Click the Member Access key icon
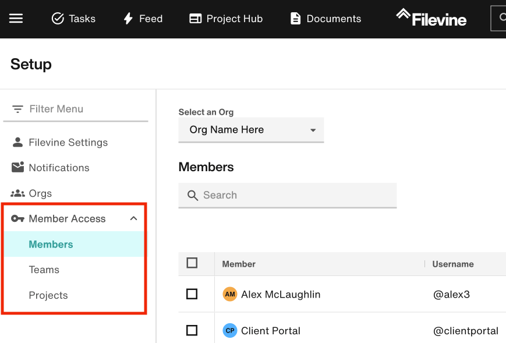The image size is (506, 343). [x=17, y=218]
